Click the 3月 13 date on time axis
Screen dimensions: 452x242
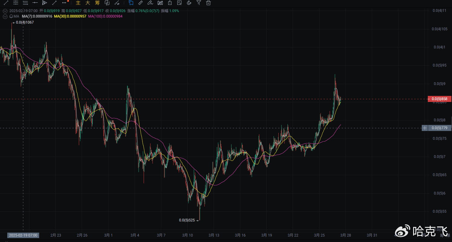tap(214, 235)
